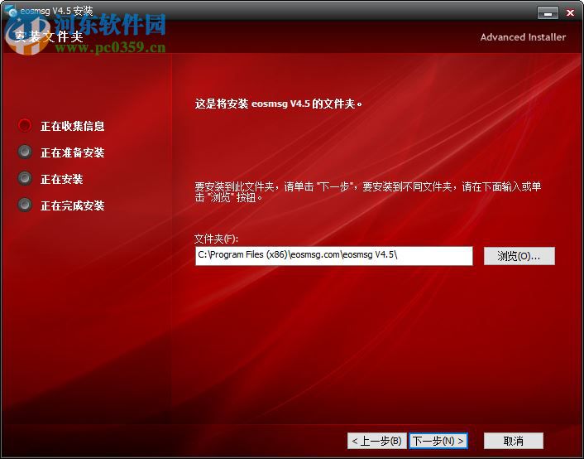The image size is (584, 459).
Task: Select the 正在收集信息 step label
Action: coord(72,126)
